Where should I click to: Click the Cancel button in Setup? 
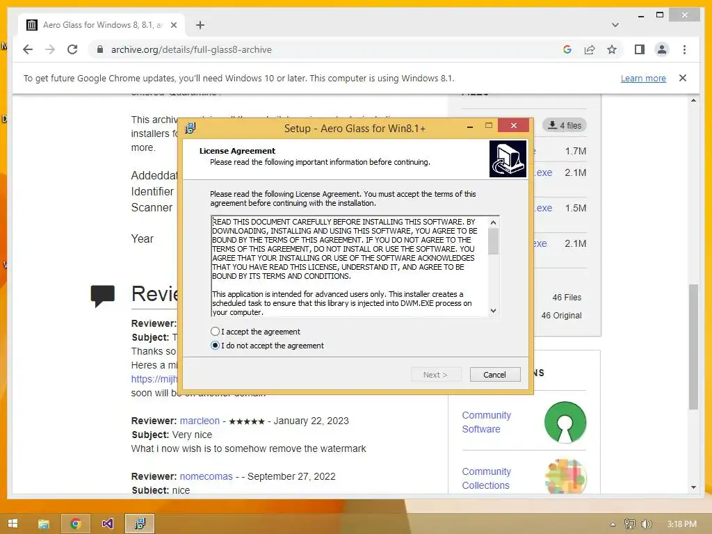tap(495, 375)
